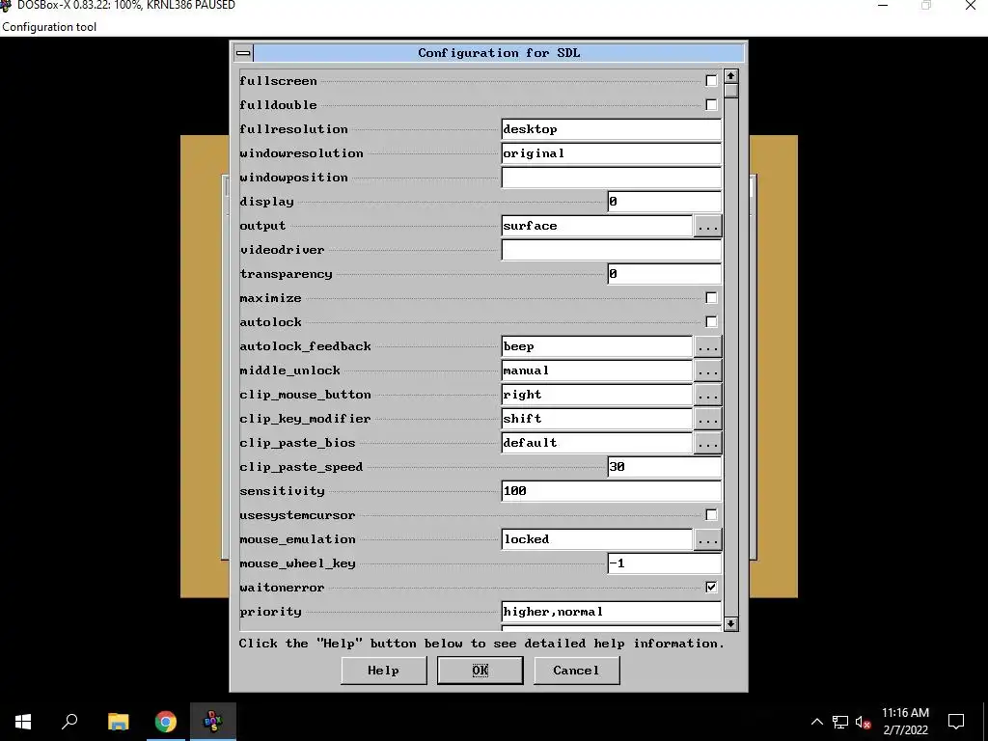Click the middle_unlock field showing manual
This screenshot has width=988, height=741.
[596, 370]
